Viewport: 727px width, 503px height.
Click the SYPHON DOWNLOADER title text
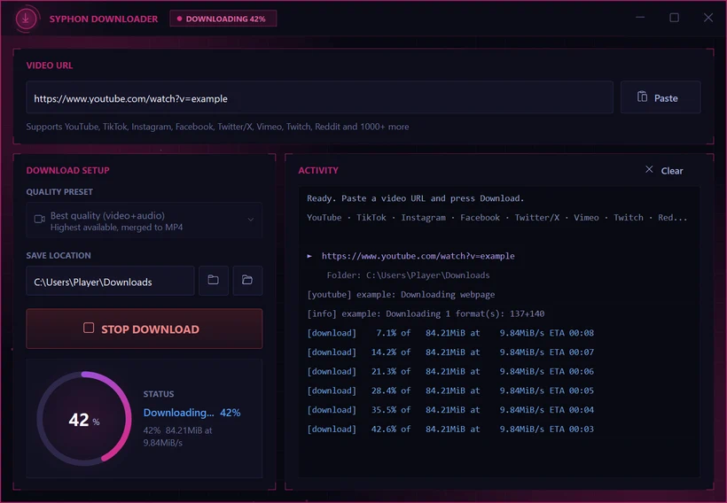(104, 19)
